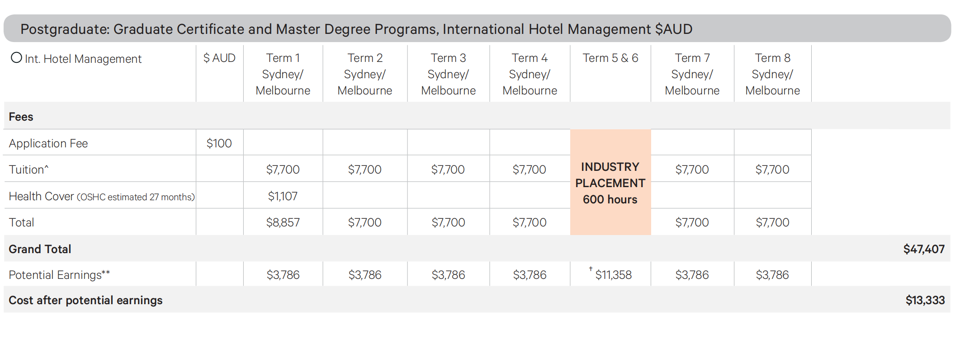Click the Health Cover OSHC row label
This screenshot has width=960, height=339.
[101, 197]
